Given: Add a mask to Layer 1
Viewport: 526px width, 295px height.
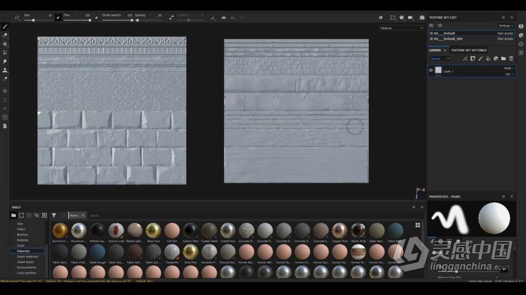Looking at the screenshot, I should pos(473,59).
